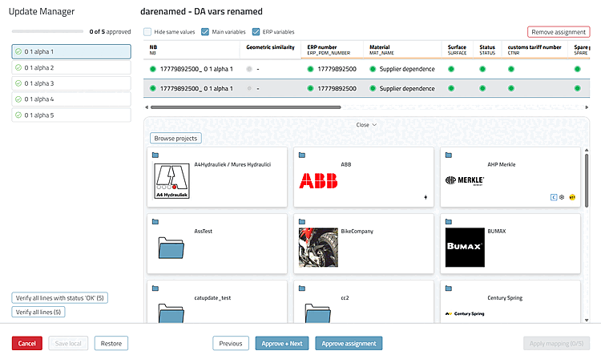
Task: Select the 0 1 alpha 4 list item
Action: (71, 99)
